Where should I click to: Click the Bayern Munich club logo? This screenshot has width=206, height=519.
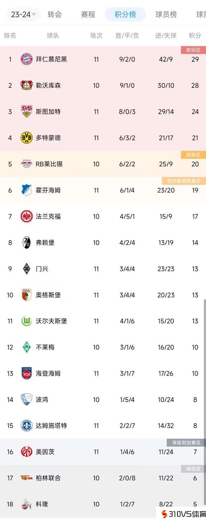coord(27,59)
